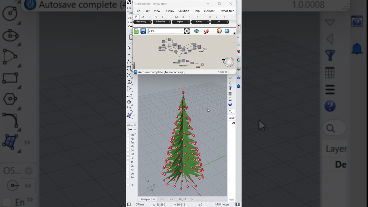Viewport: 368px width, 207px height.
Task: Click the filter funnel icon in Layers panel
Action: [x=230, y=88]
